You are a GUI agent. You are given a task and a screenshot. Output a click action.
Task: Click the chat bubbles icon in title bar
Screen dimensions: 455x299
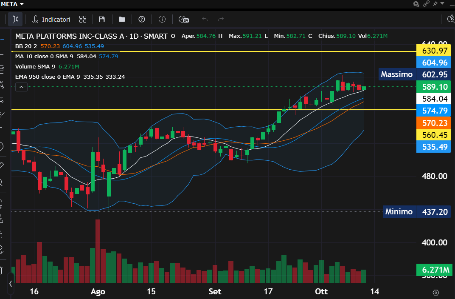coord(416,4)
